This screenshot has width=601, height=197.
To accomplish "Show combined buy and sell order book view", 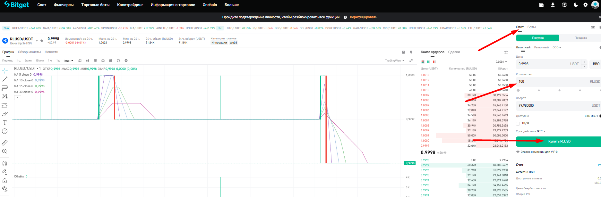I will pos(423,62).
